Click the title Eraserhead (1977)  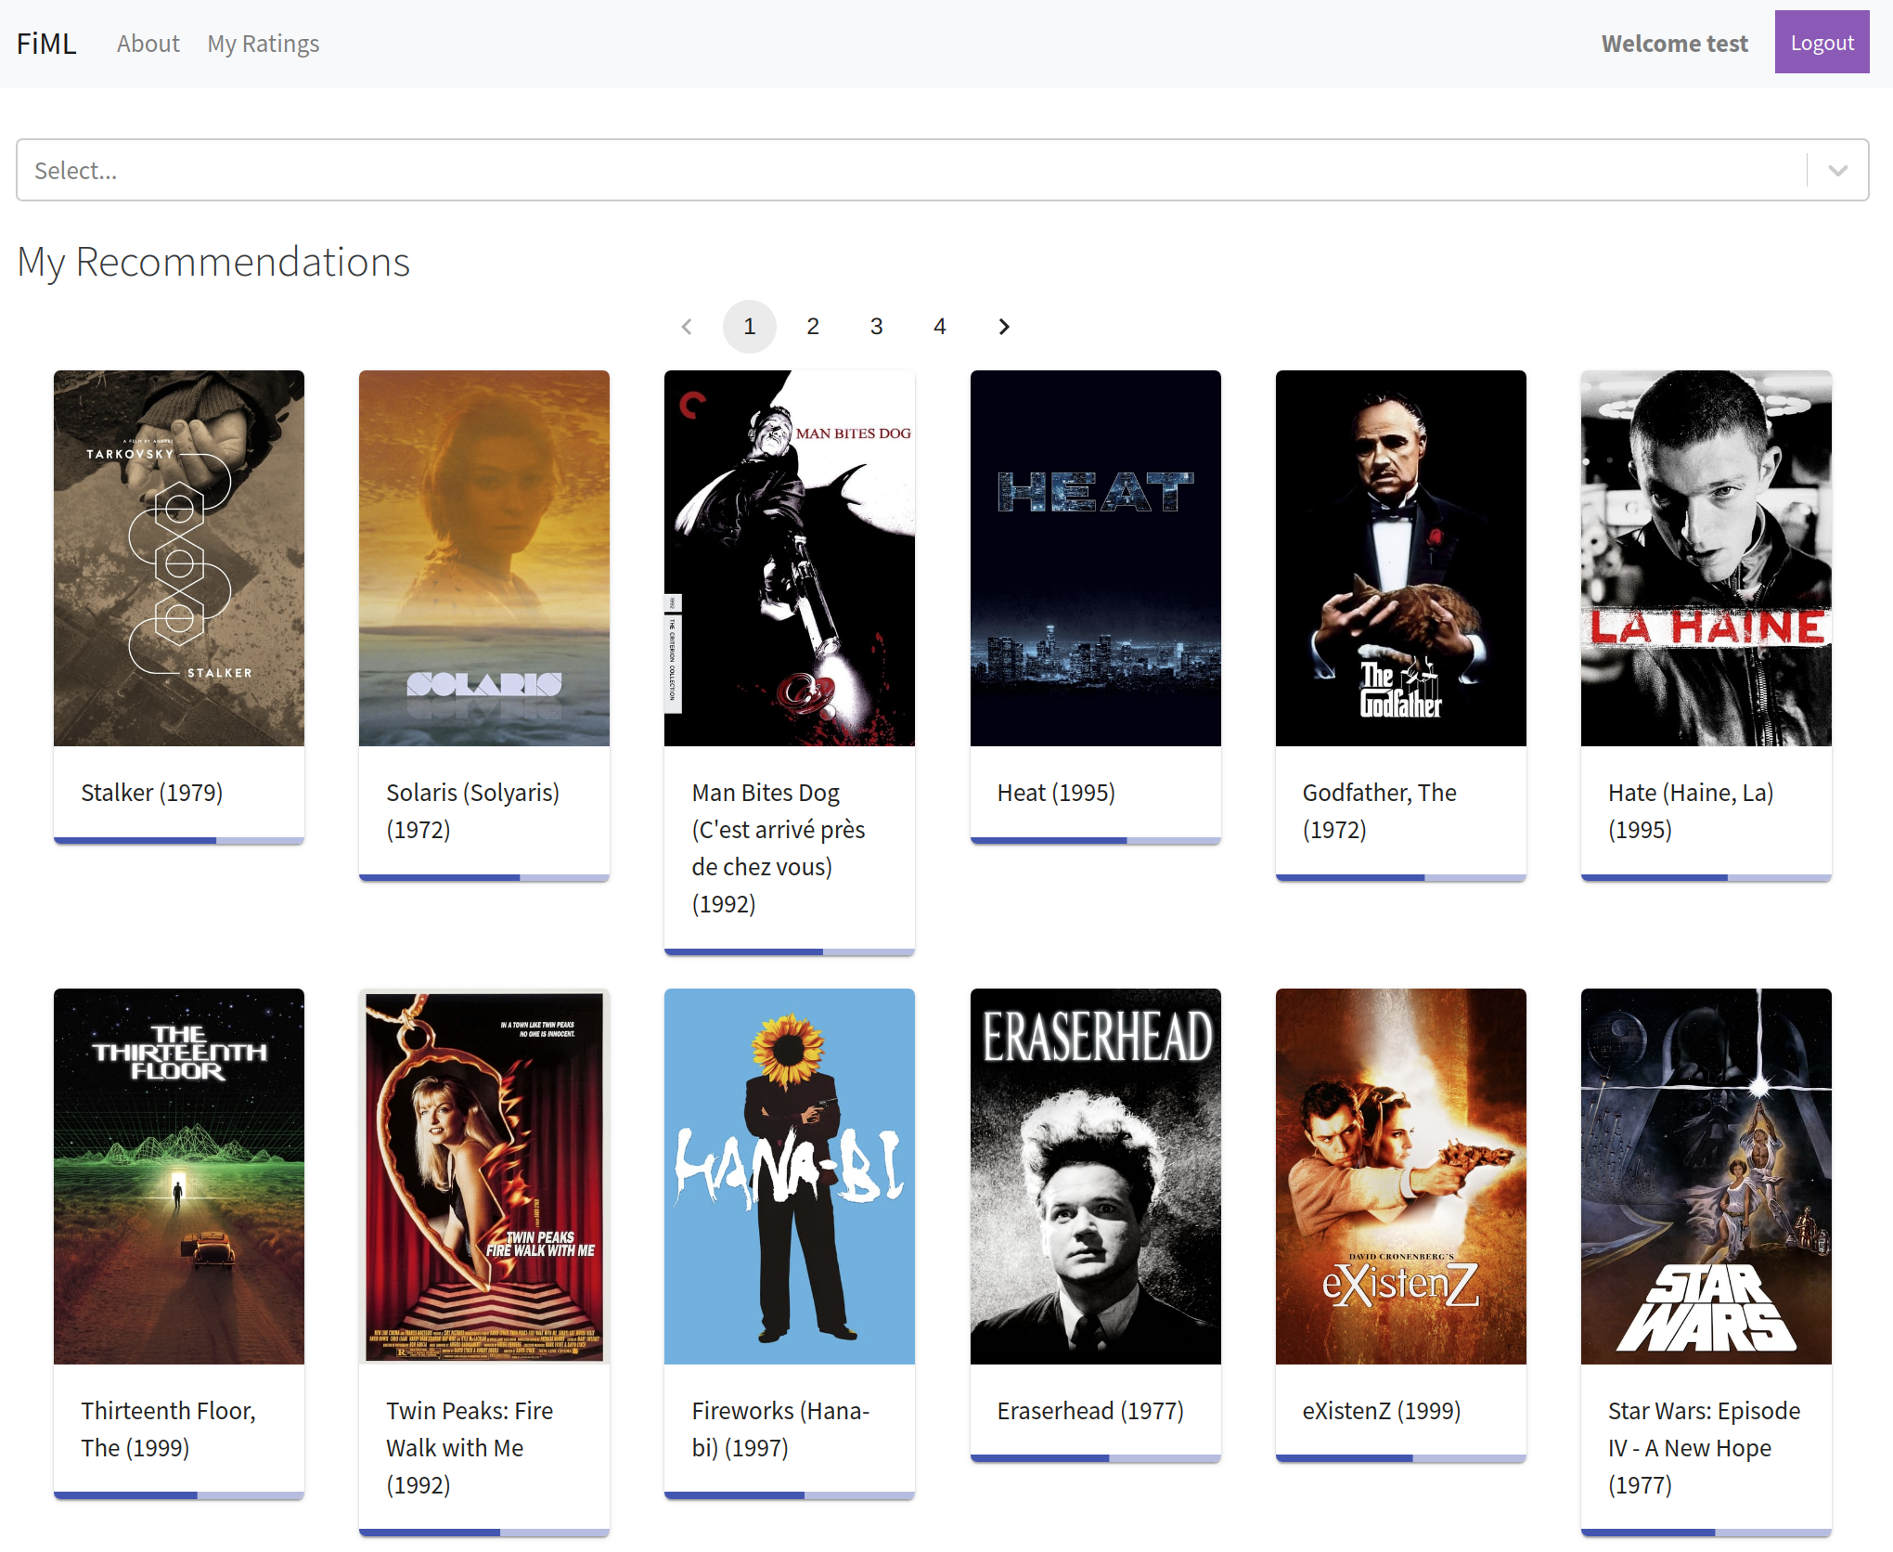coord(1090,1411)
